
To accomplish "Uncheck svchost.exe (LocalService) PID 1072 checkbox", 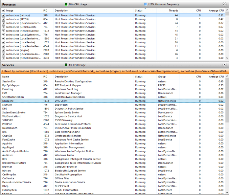I will pos(3,42).
